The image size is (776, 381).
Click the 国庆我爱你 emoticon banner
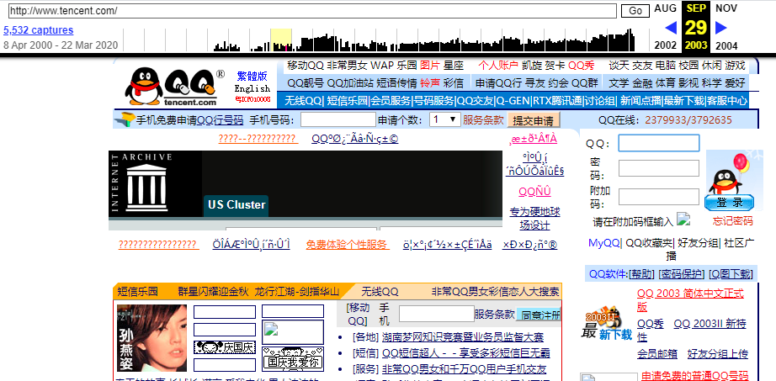pyautogui.click(x=293, y=357)
